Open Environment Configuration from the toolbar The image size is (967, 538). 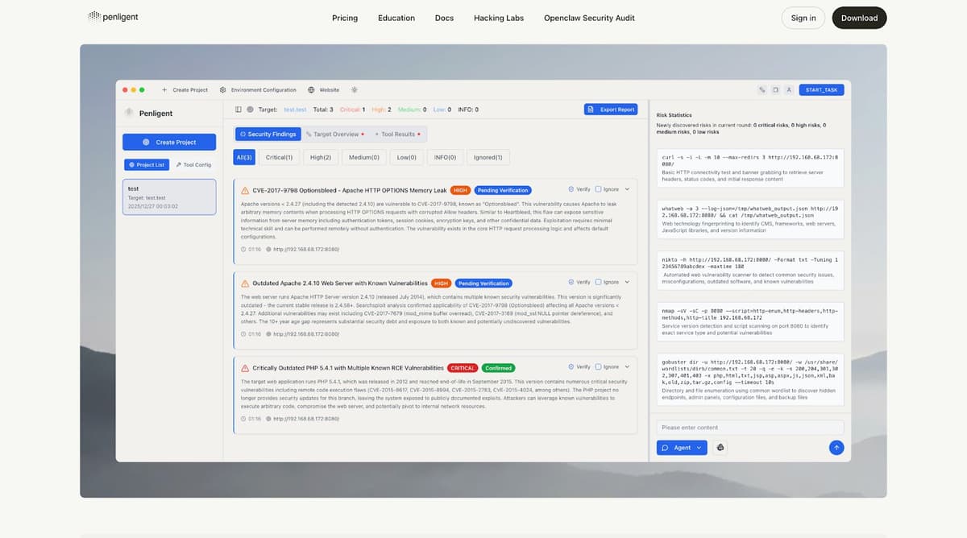pos(258,90)
